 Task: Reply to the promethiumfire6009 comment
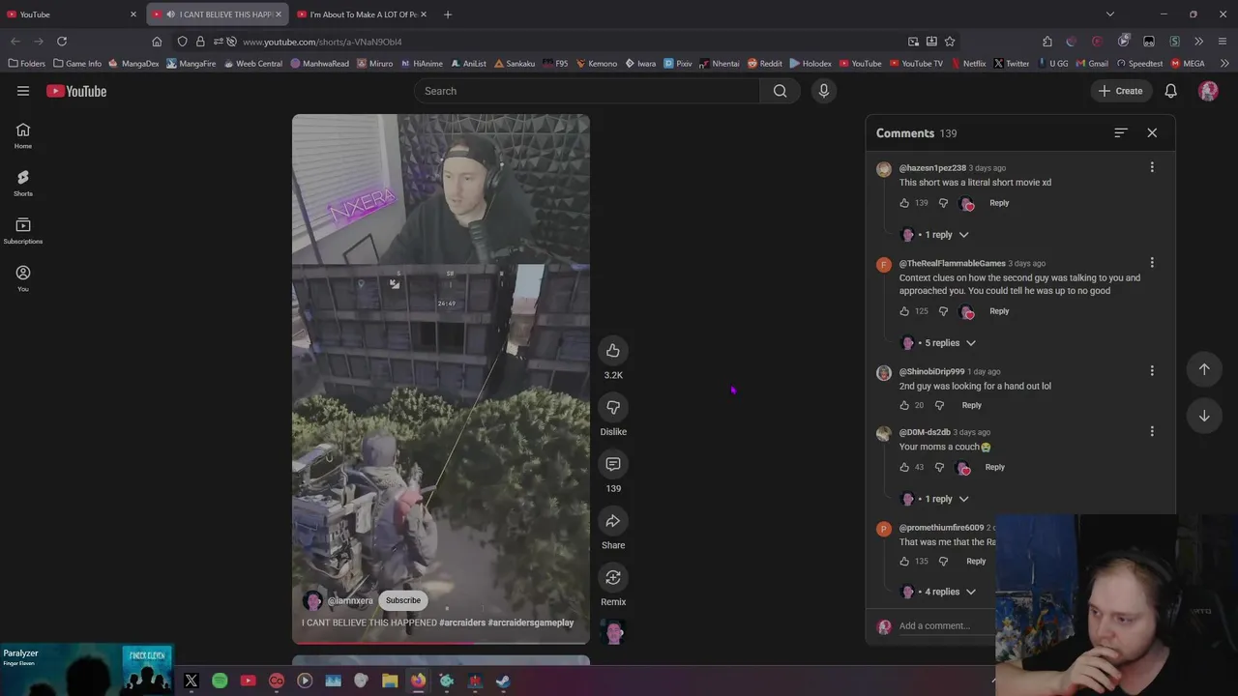coord(976,561)
